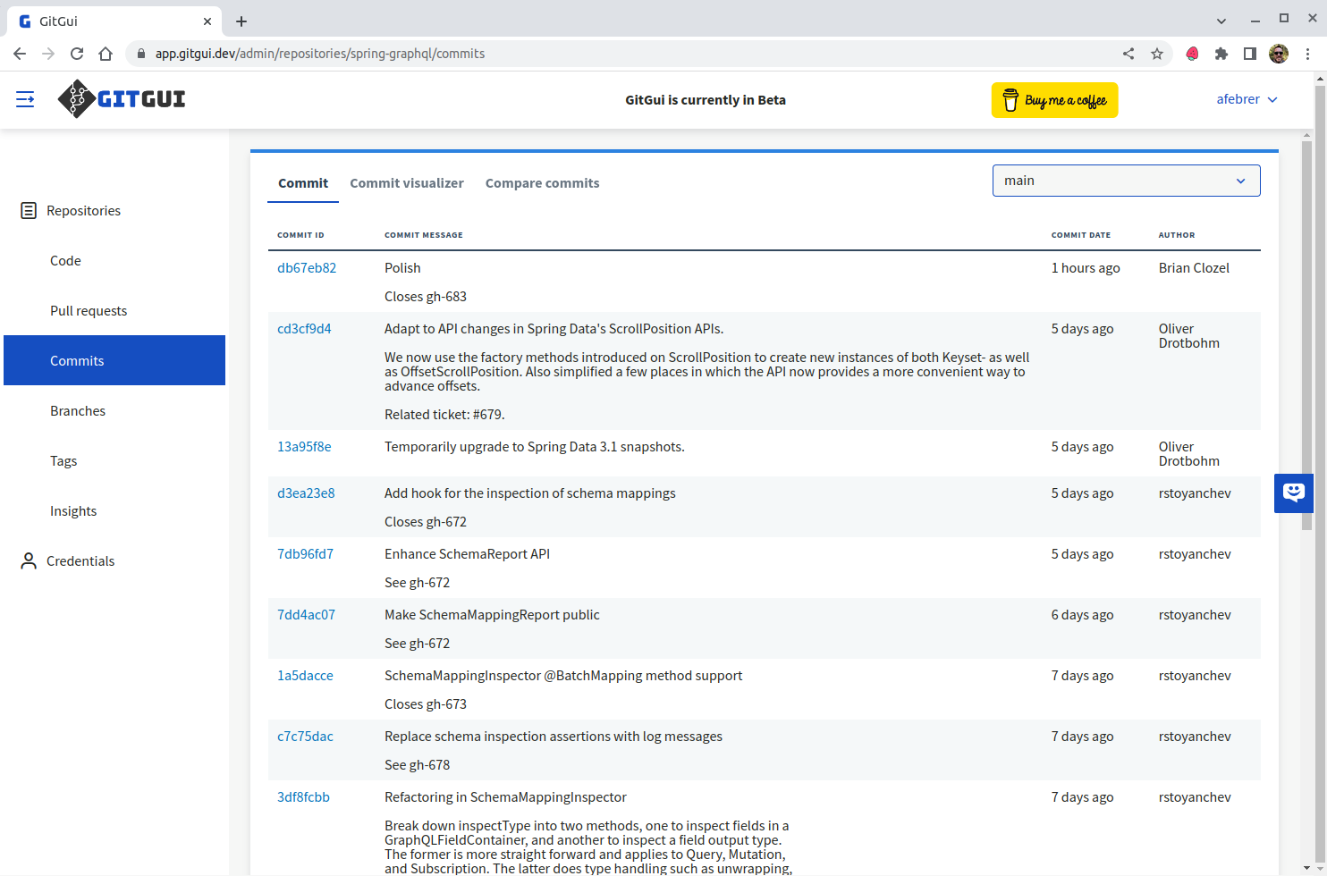Switch to the Commit tab
Viewport: 1327px width, 876px height.
pyautogui.click(x=303, y=183)
